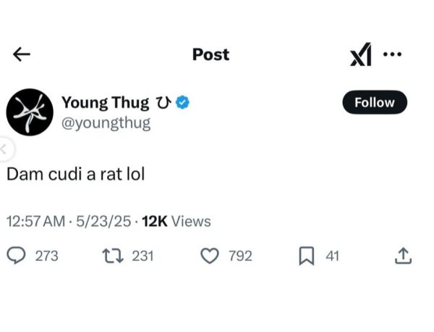The width and height of the screenshot is (434, 332).
Task: Open Young Thug's profile picture
Action: click(27, 112)
